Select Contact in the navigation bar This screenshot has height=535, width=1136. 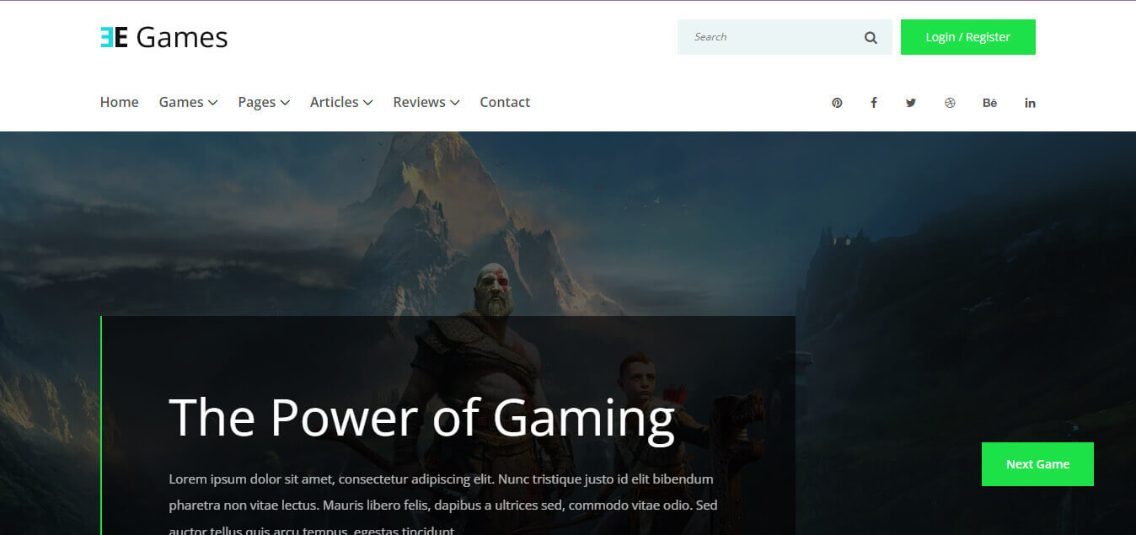tap(505, 102)
